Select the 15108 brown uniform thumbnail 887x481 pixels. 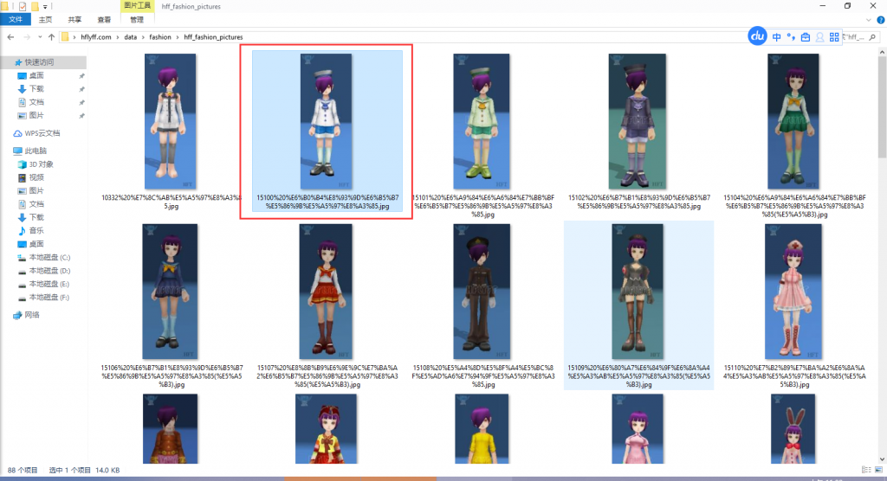tap(482, 291)
